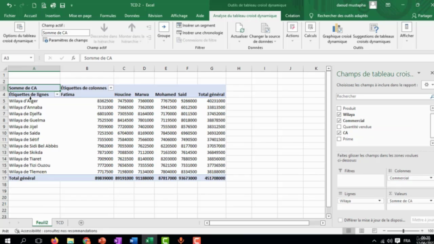
Task: Open Wilaya field dropdown in Lignes area
Action: [380, 201]
